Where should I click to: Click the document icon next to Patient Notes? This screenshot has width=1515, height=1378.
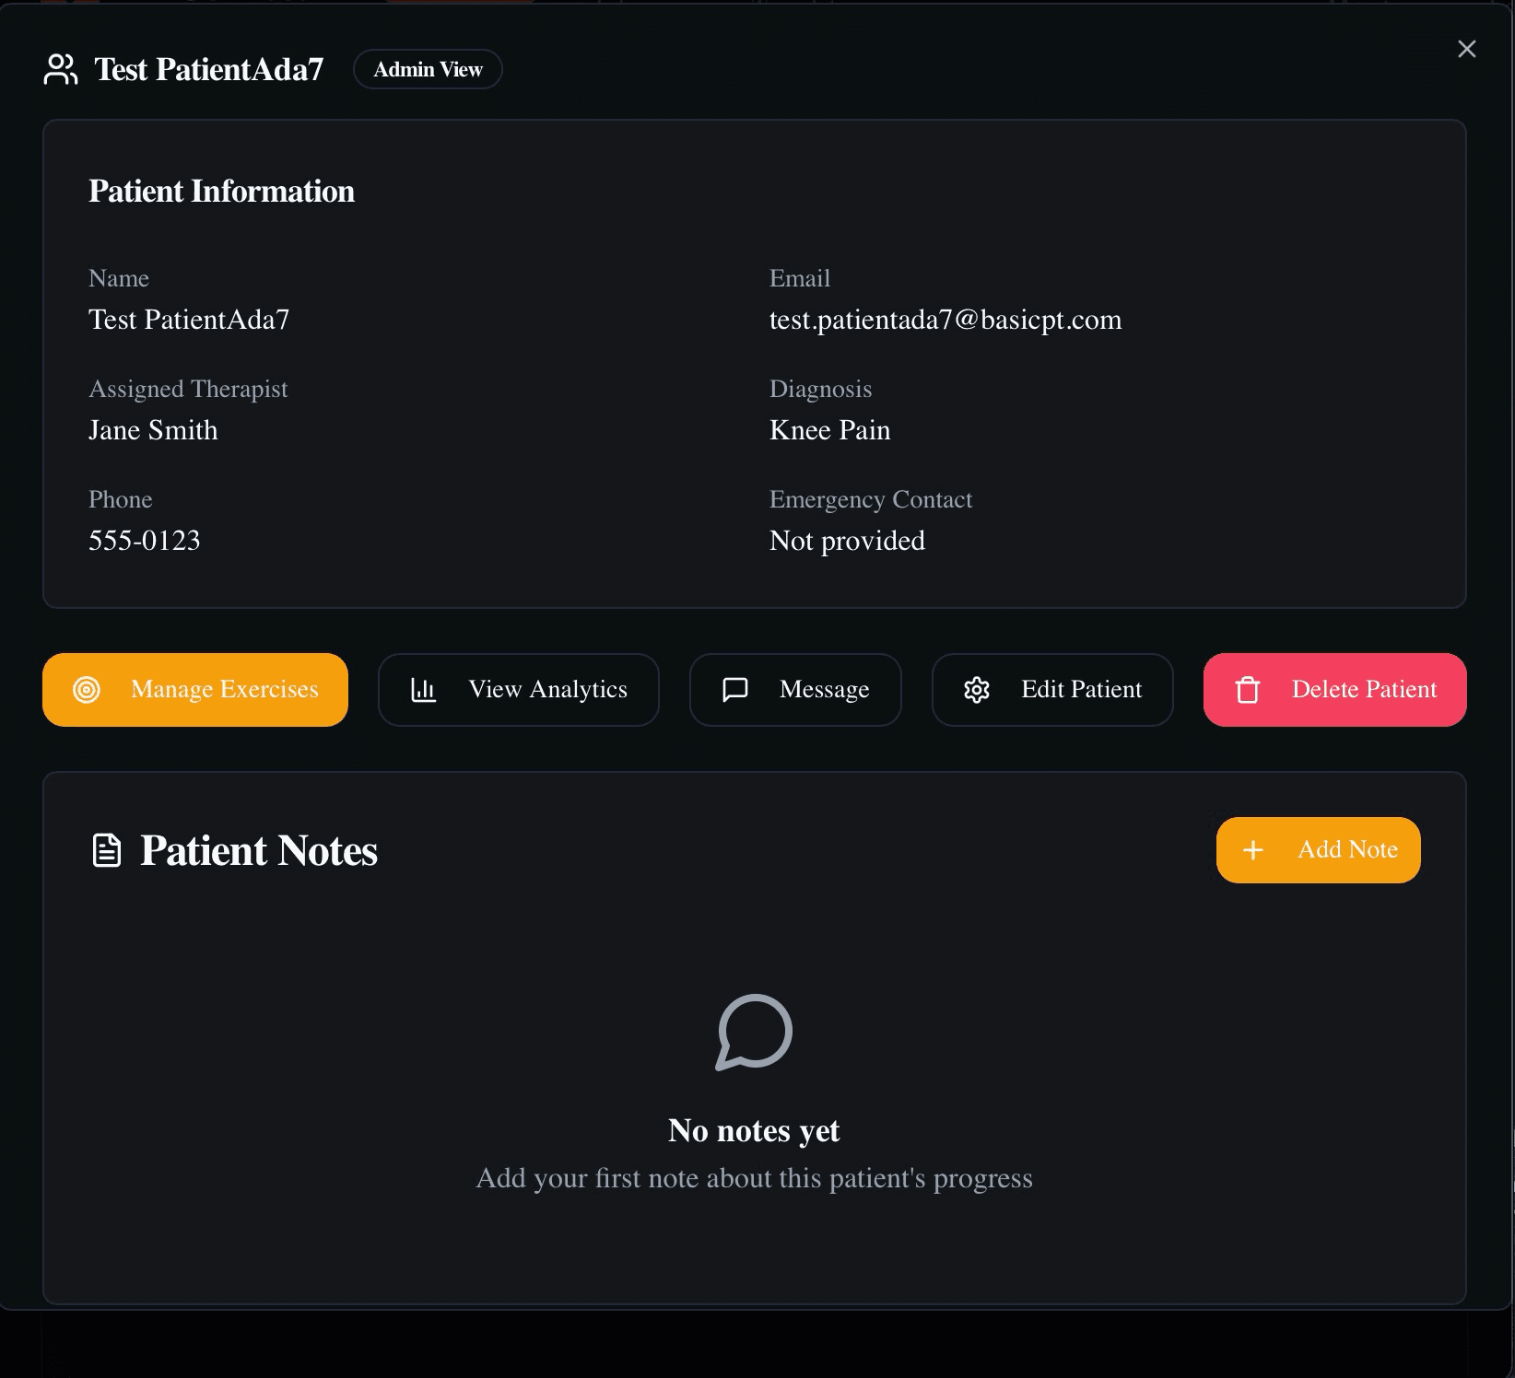pos(106,849)
